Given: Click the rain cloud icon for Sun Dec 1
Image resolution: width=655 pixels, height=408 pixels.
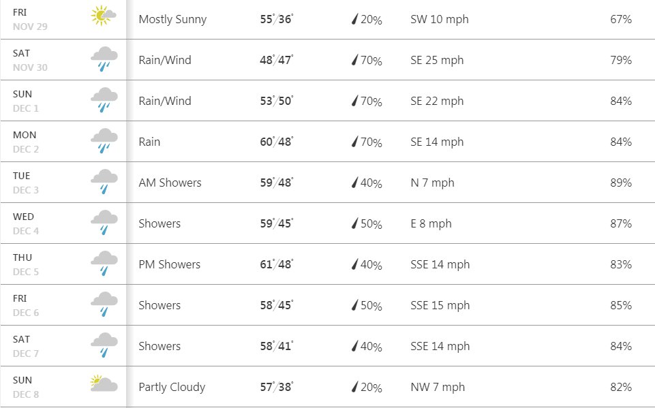Looking at the screenshot, I should [104, 100].
